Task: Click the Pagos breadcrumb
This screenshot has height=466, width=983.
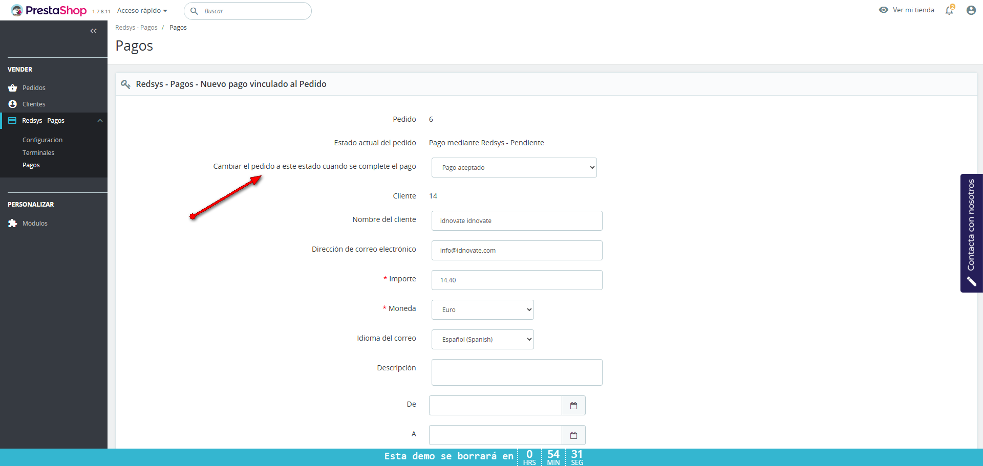Action: (x=178, y=28)
